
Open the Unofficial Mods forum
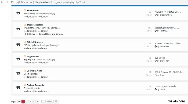click(x=34, y=71)
